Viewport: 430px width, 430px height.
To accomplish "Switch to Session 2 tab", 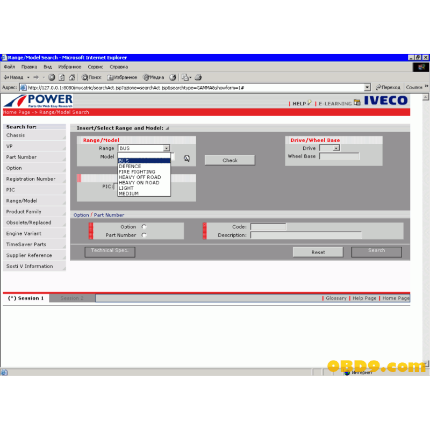I will [72, 298].
